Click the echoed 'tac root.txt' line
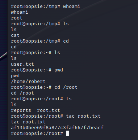138x140 pixels. [x=28, y=122]
